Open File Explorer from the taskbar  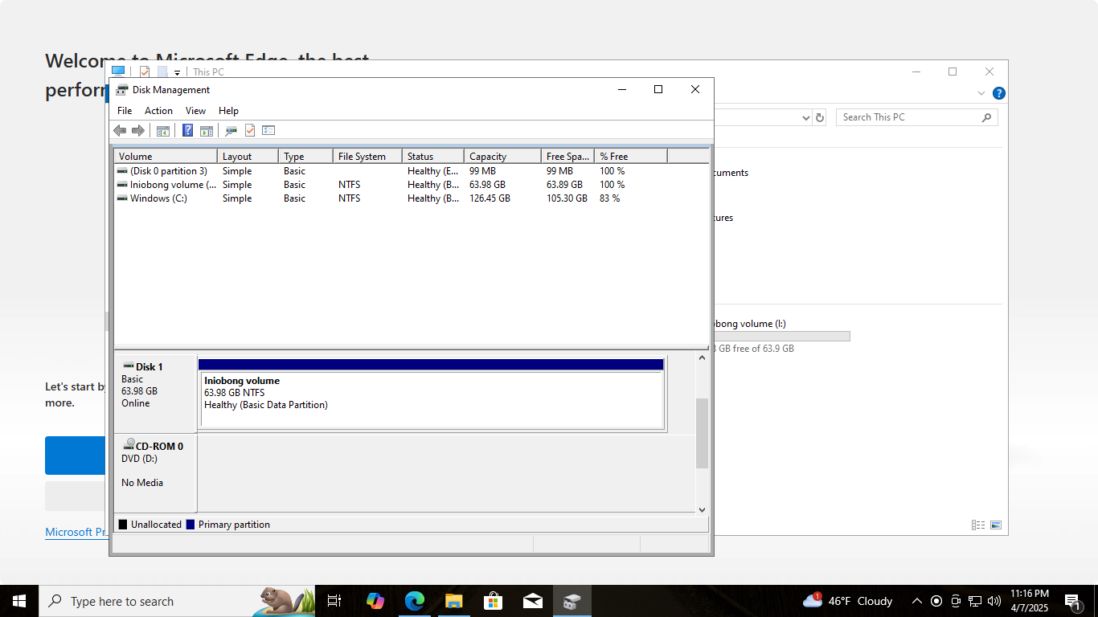[x=453, y=601]
